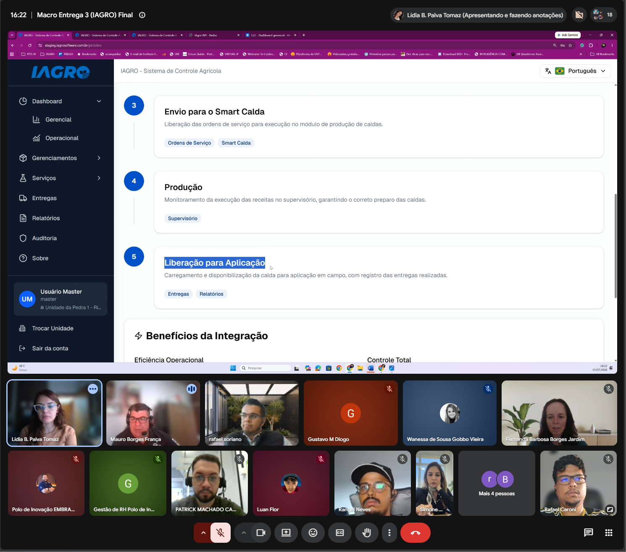Click the red leave call button
This screenshot has width=626, height=552.
point(415,533)
